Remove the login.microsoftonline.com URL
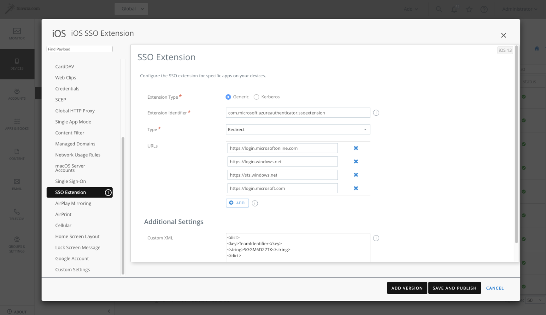Screen dimensions: 546x315 pos(356,148)
